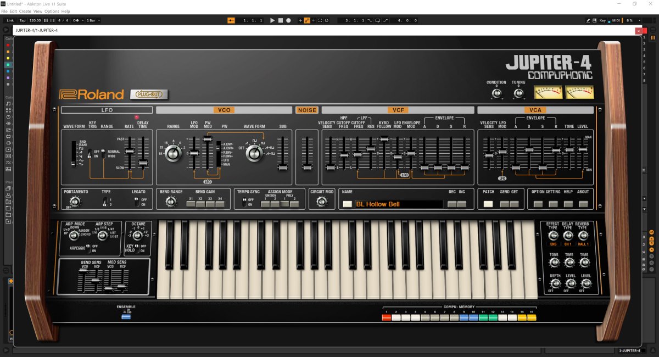Select UNISON 1 assign mode button
Viewport: 659px width, 357px height.
[265, 204]
